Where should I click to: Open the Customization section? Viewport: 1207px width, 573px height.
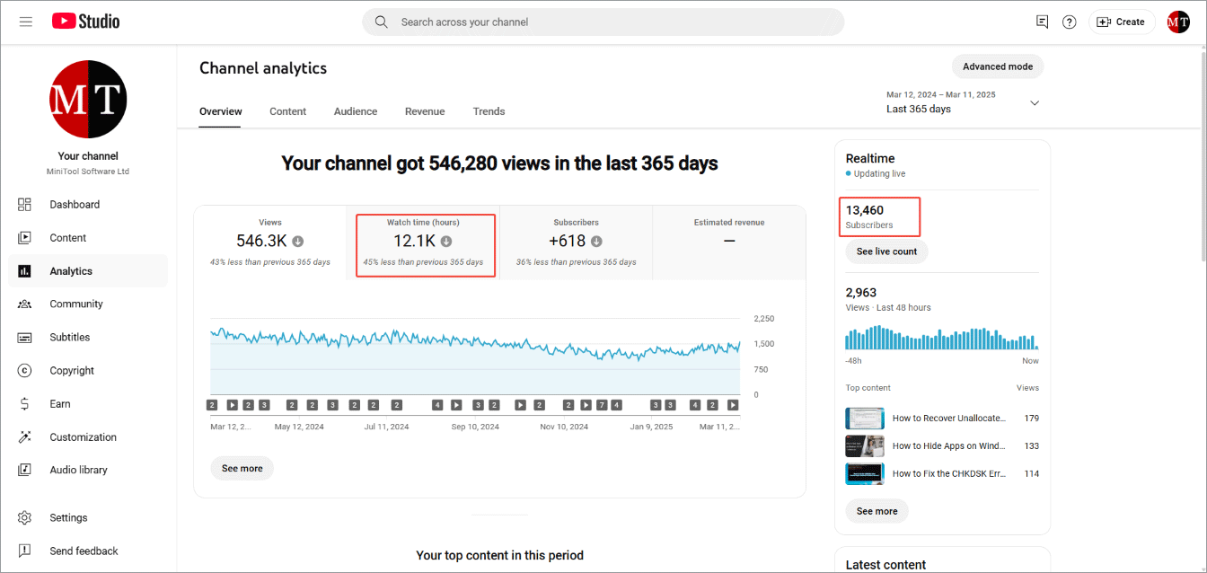pyautogui.click(x=82, y=436)
